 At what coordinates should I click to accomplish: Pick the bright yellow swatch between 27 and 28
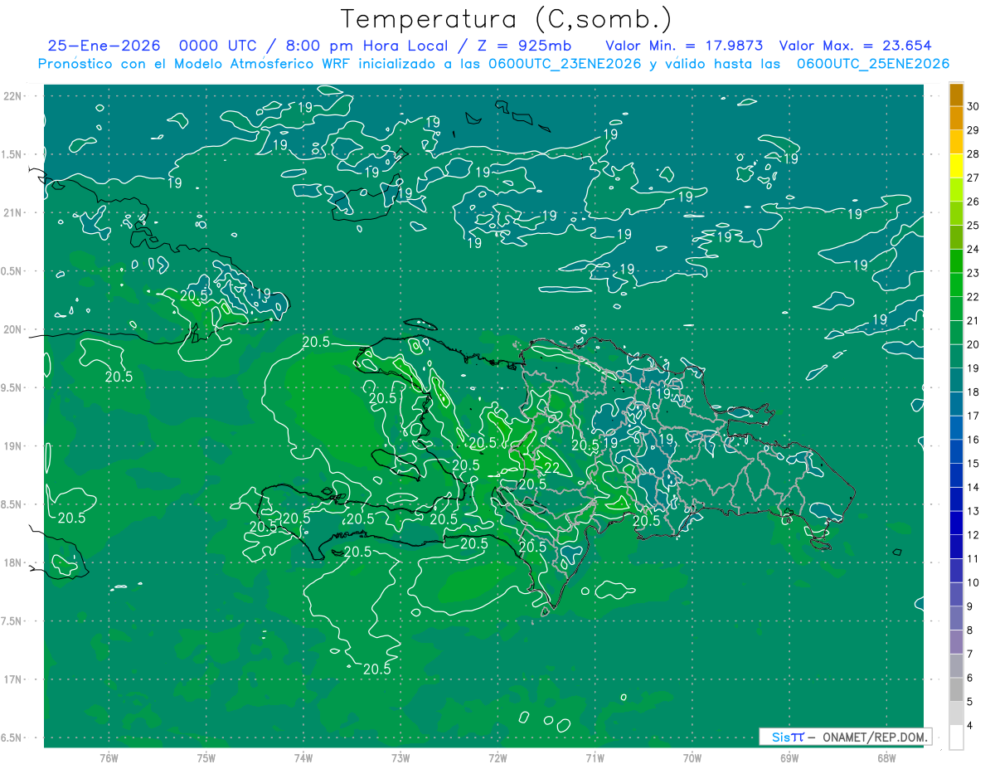tap(956, 166)
